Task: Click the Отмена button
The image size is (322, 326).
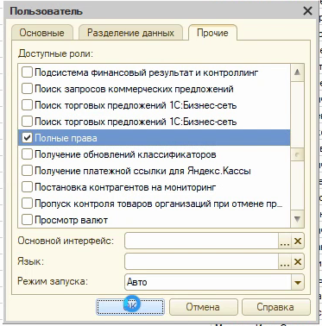Action: [x=203, y=307]
